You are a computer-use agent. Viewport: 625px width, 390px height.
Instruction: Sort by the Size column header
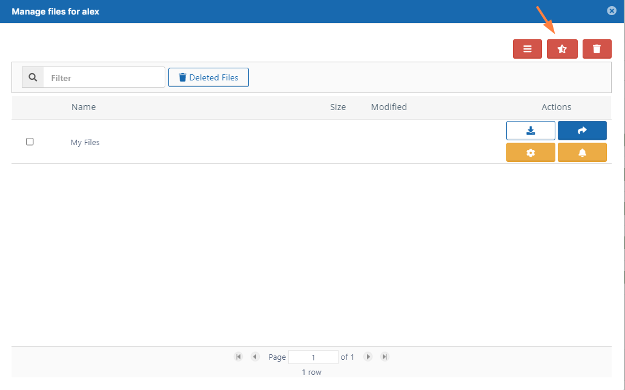[338, 107]
